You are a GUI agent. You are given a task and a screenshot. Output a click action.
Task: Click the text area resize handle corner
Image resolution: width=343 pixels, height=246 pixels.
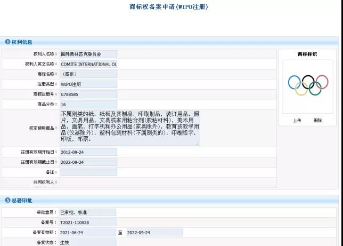(199, 144)
